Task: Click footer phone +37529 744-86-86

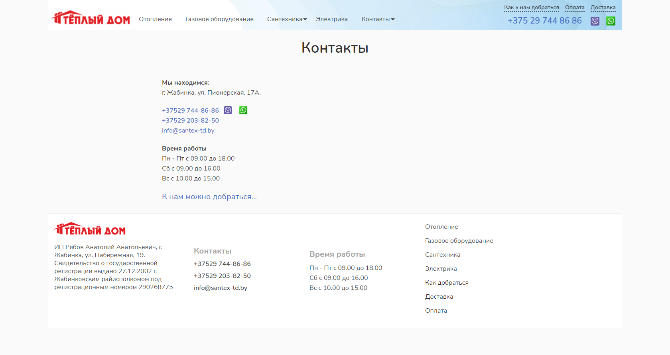Action: (222, 264)
